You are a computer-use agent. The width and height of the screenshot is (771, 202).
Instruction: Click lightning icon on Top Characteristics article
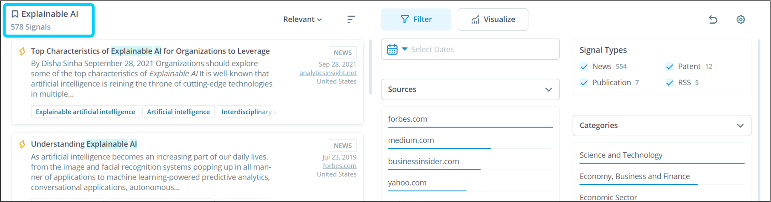(x=23, y=51)
